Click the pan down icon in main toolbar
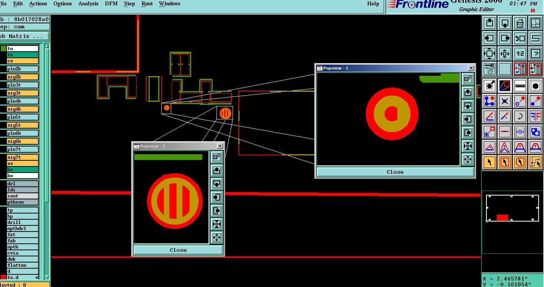The height and width of the screenshot is (287, 544). pyautogui.click(x=505, y=23)
